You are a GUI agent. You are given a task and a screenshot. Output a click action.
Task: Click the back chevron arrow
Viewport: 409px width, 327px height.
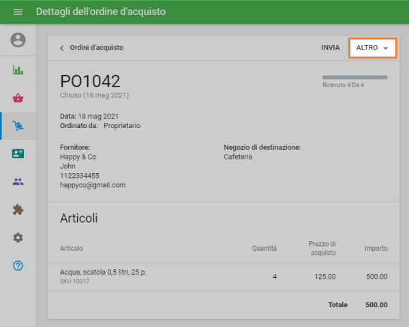[x=62, y=48]
